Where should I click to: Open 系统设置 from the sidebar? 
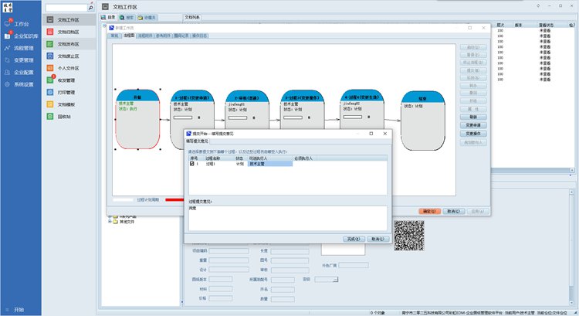[22, 84]
